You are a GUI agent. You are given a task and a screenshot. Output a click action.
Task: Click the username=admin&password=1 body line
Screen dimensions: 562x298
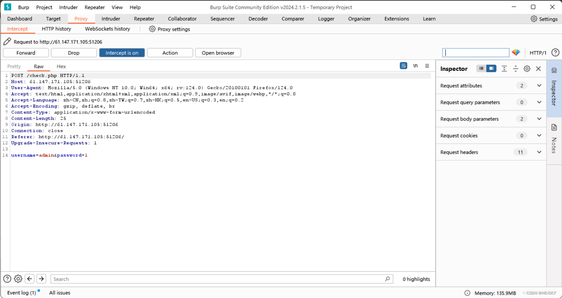tap(49, 155)
